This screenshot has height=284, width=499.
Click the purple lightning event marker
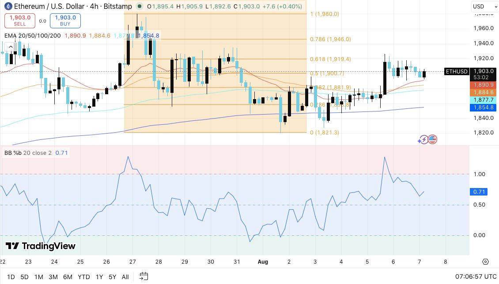point(423,140)
